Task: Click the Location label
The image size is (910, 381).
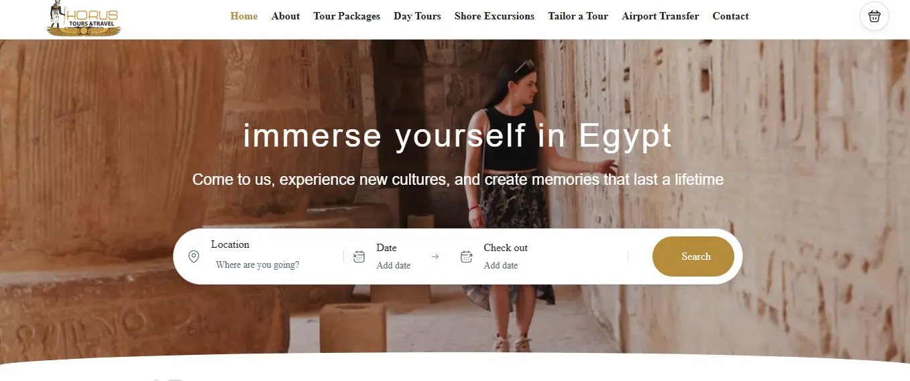Action: tap(230, 244)
